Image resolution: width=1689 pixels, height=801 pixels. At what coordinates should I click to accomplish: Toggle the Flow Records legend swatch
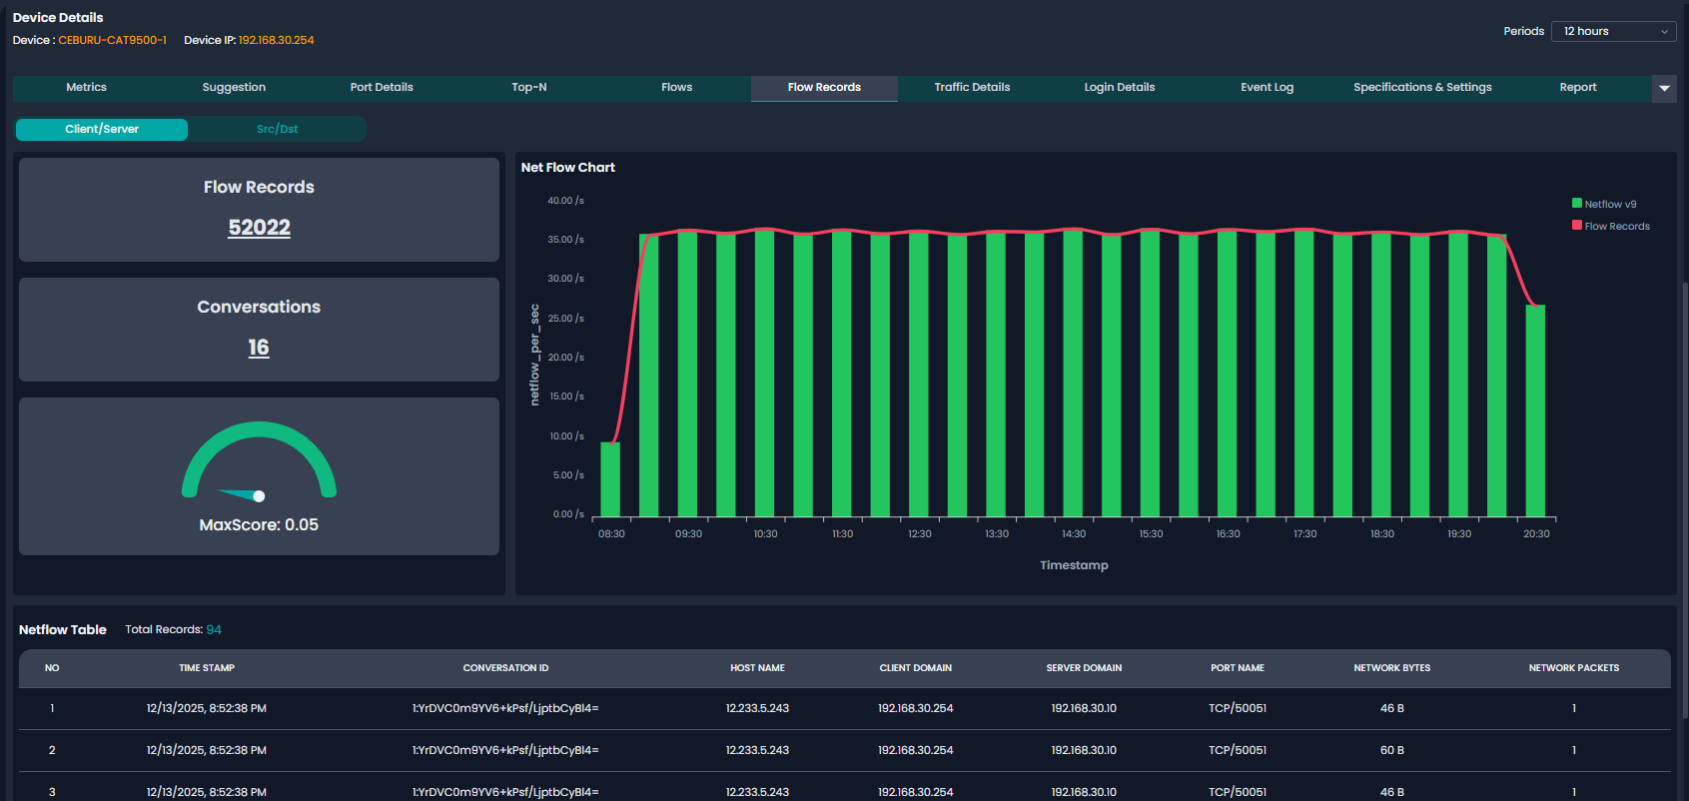[1577, 225]
